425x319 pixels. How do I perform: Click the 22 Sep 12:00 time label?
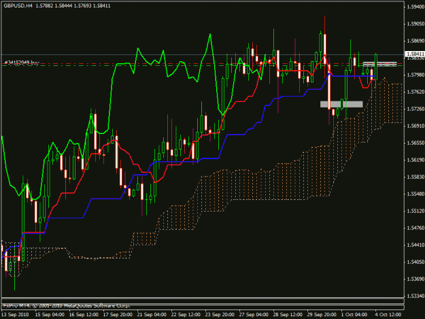point(186,315)
